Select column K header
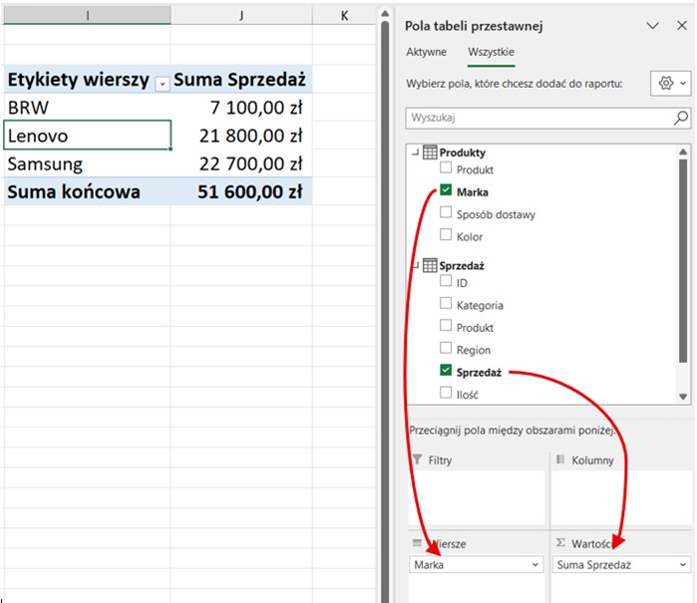 pyautogui.click(x=343, y=15)
